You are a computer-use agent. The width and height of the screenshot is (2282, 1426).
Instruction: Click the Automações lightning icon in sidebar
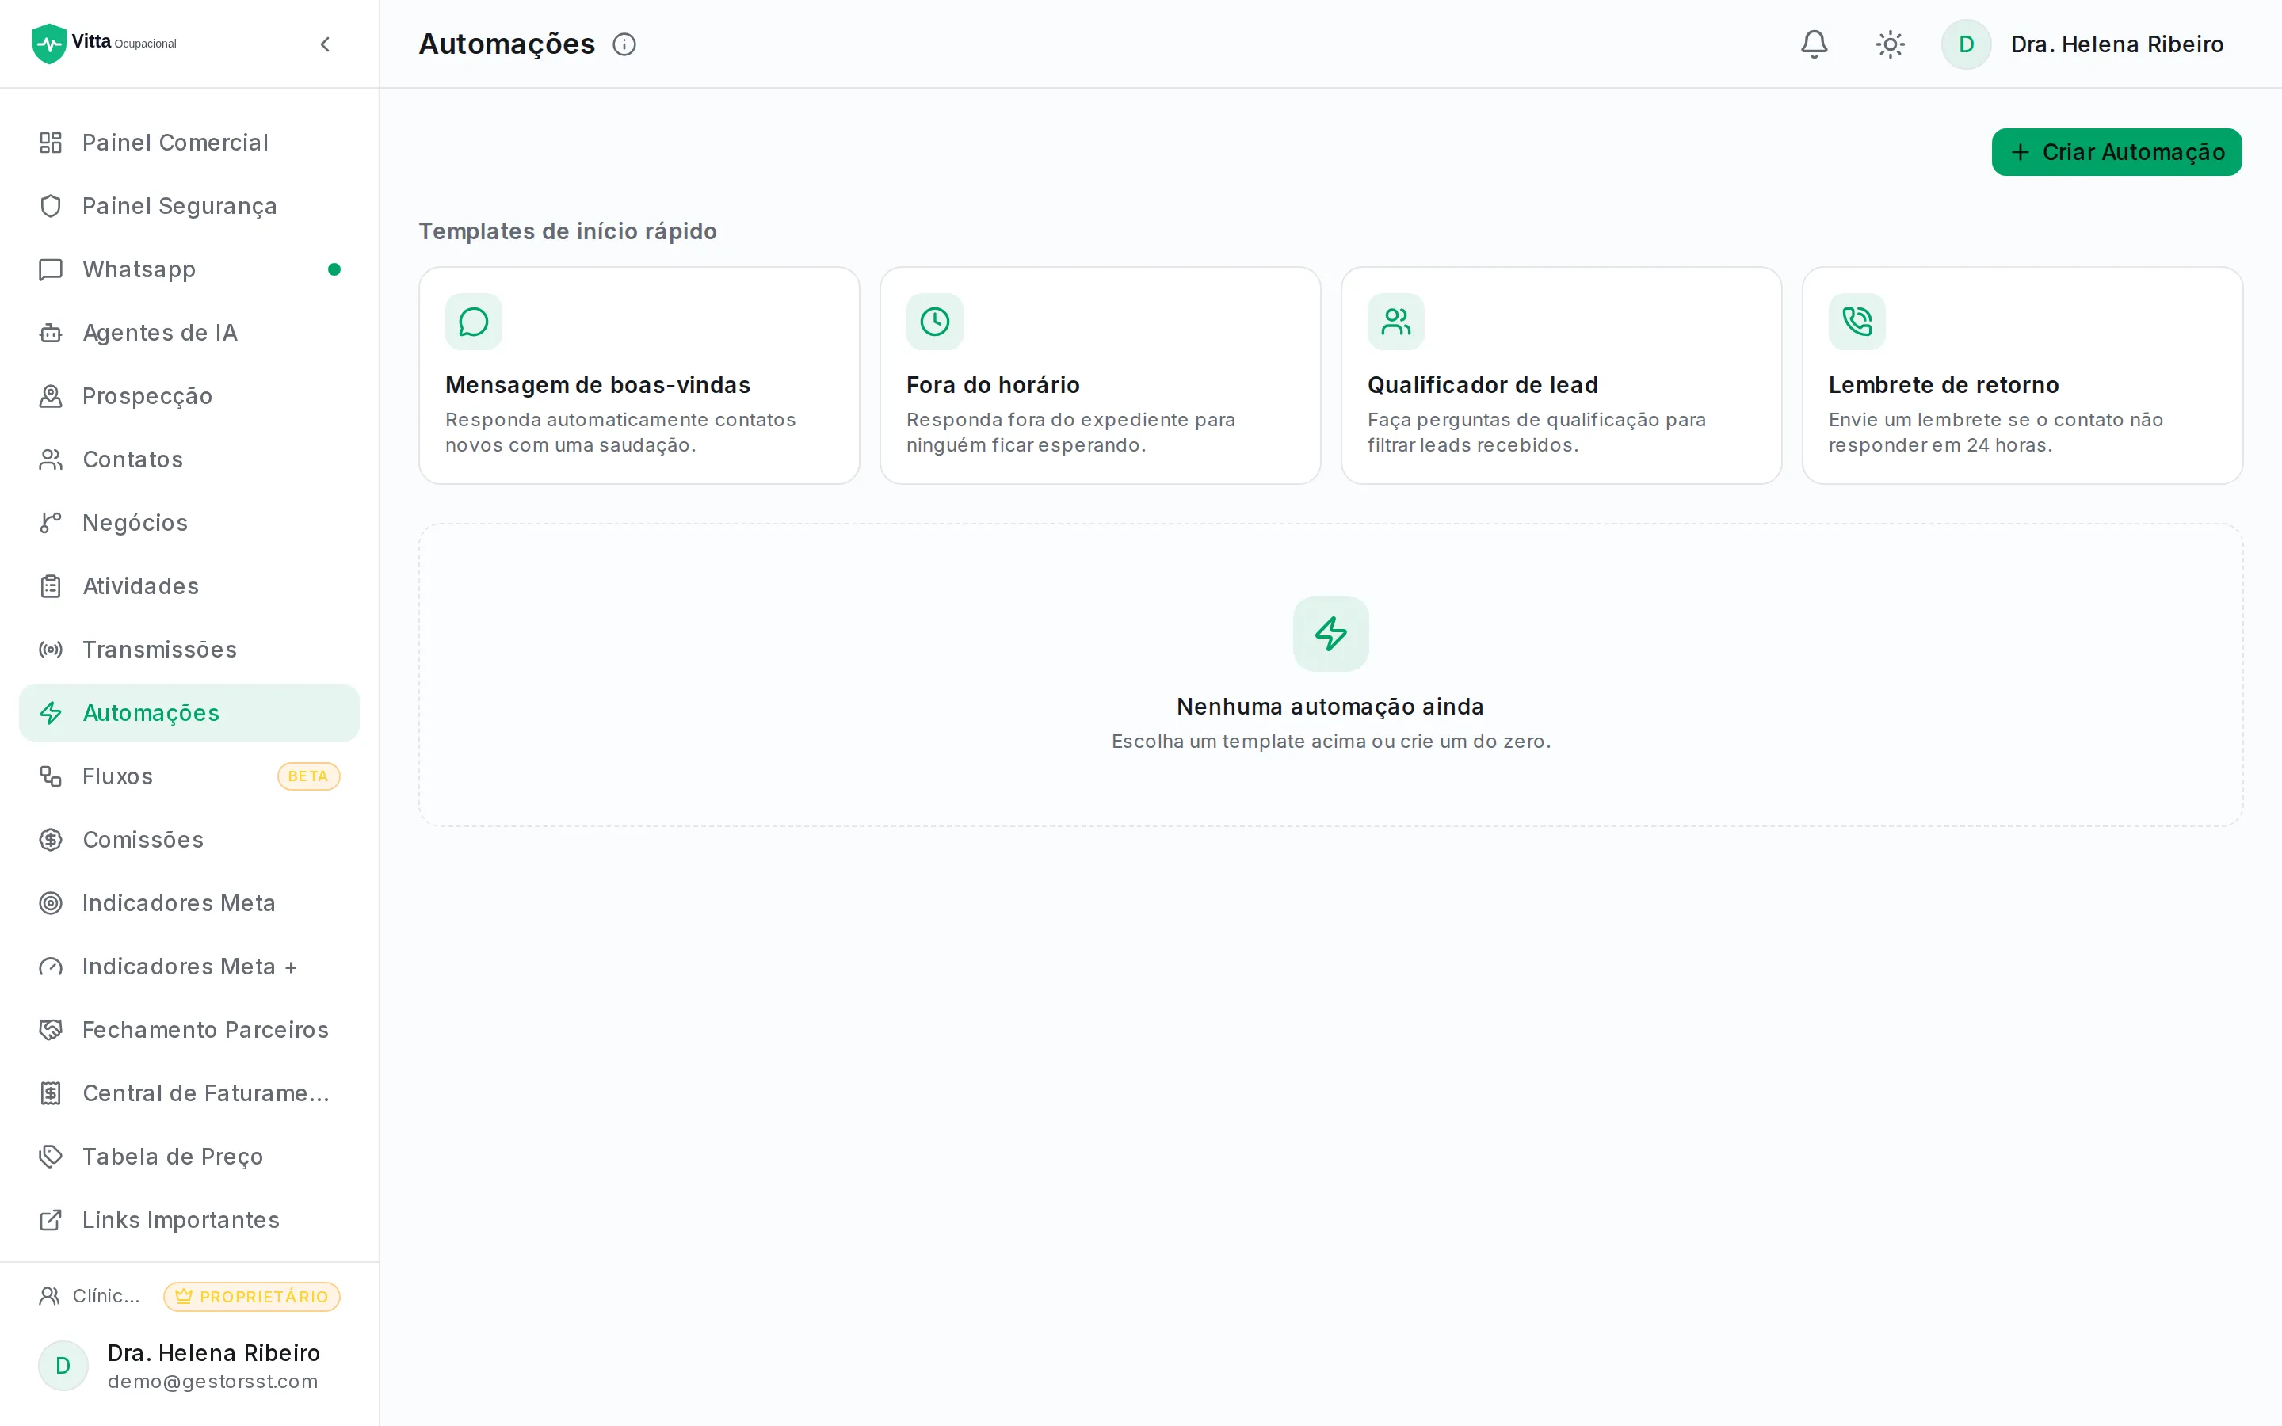click(51, 713)
